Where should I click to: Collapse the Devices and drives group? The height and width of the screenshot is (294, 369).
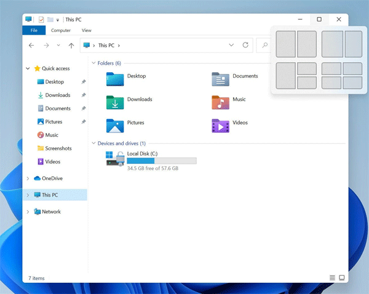coord(93,143)
